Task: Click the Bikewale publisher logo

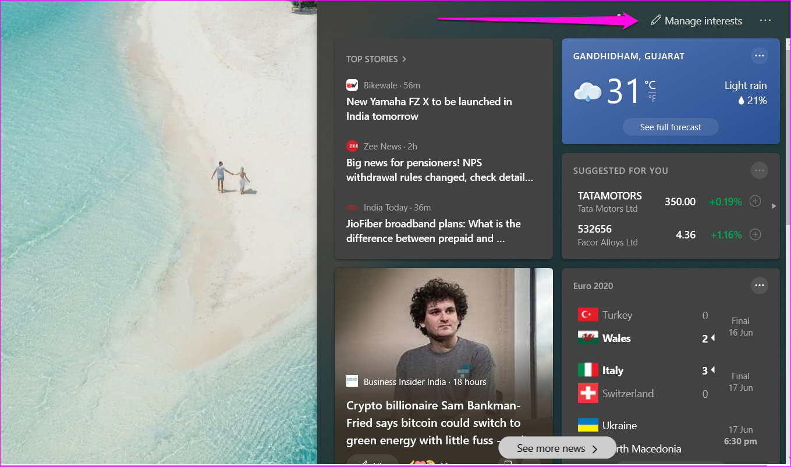Action: click(352, 85)
